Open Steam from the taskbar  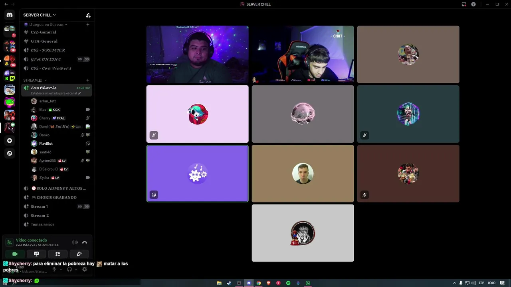coord(229,283)
